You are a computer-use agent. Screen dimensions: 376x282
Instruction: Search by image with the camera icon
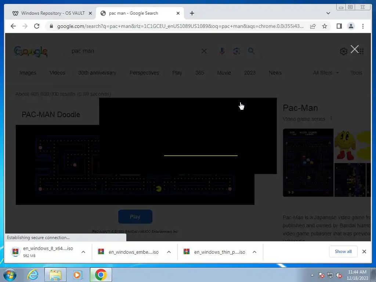click(237, 51)
